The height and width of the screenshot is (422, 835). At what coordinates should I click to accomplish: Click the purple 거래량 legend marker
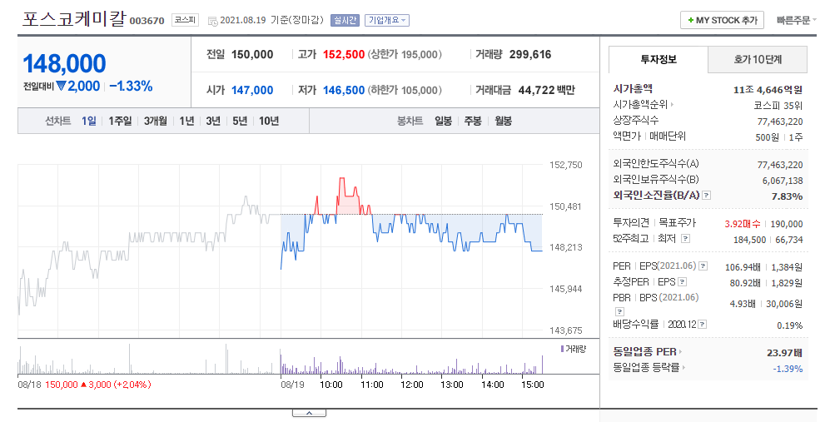[x=562, y=349]
